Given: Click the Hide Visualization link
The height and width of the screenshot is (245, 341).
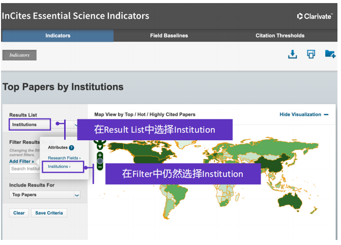Looking at the screenshot, I should (304, 114).
